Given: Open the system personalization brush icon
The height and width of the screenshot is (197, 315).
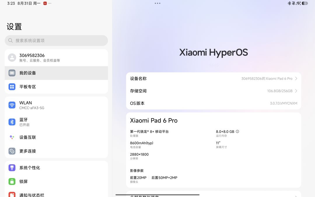Looking at the screenshot, I should pos(12,168).
